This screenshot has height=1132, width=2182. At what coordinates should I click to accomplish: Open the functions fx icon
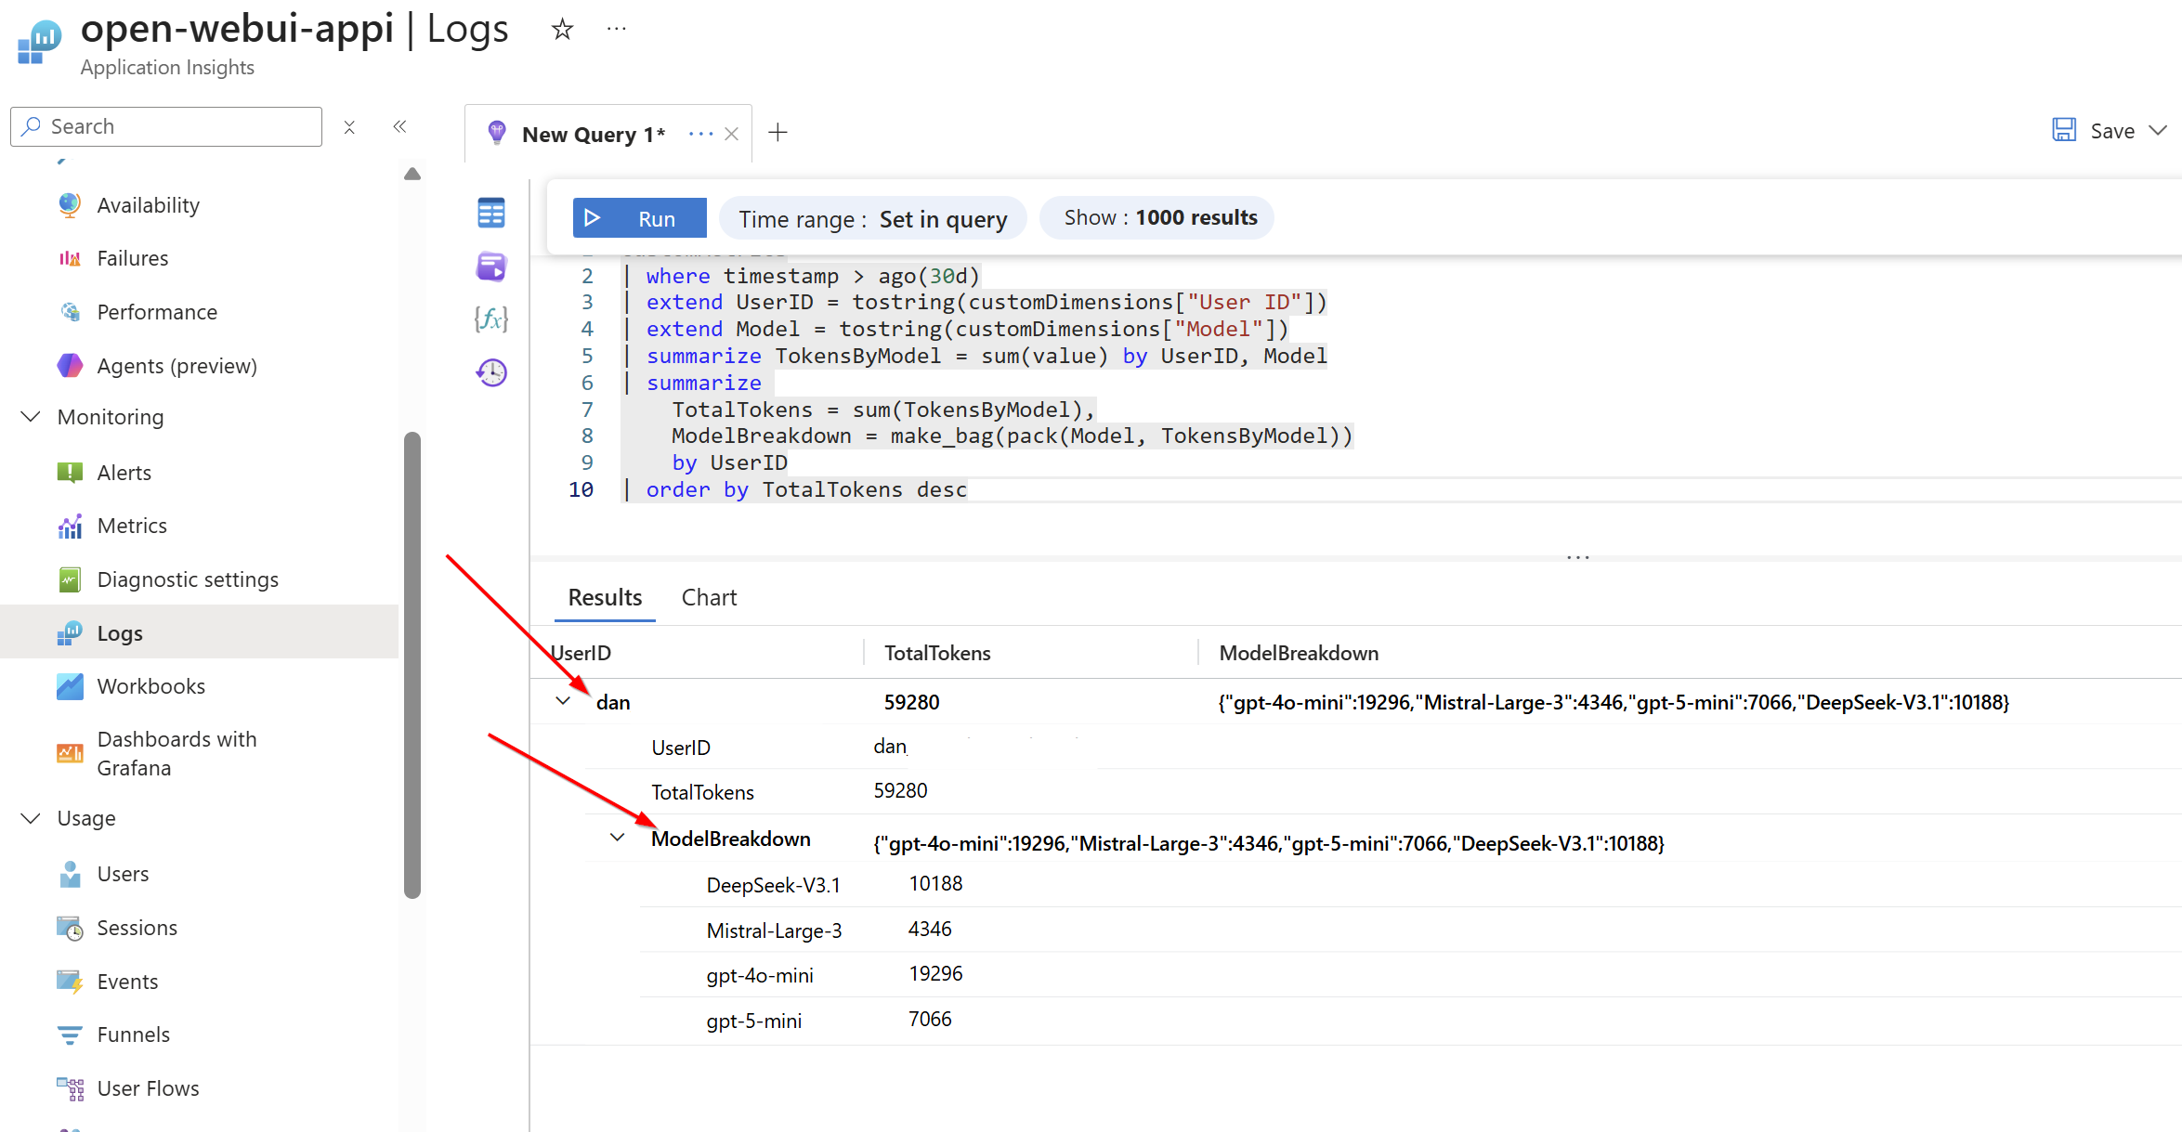[x=491, y=319]
